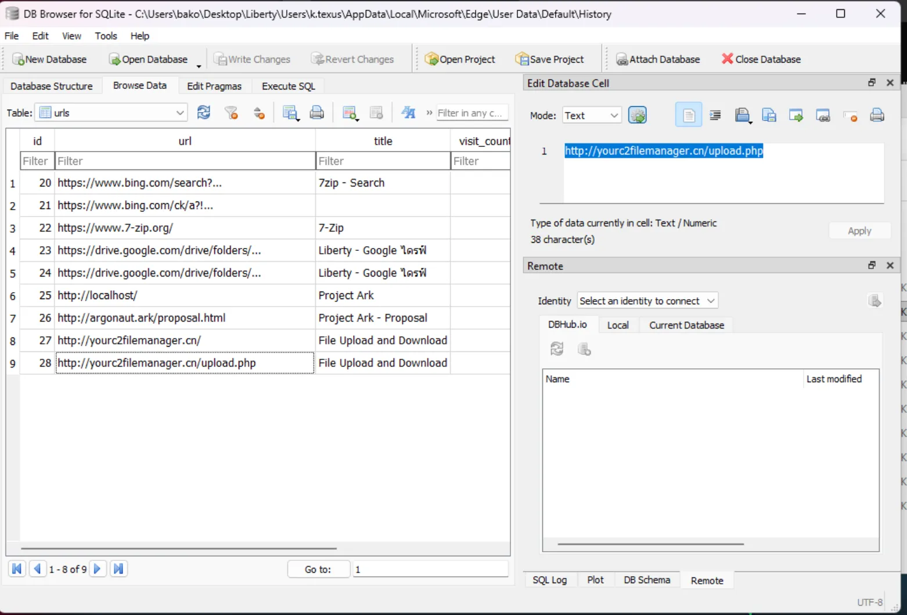
Task: Open the Identity selection dropdown
Action: click(x=647, y=301)
